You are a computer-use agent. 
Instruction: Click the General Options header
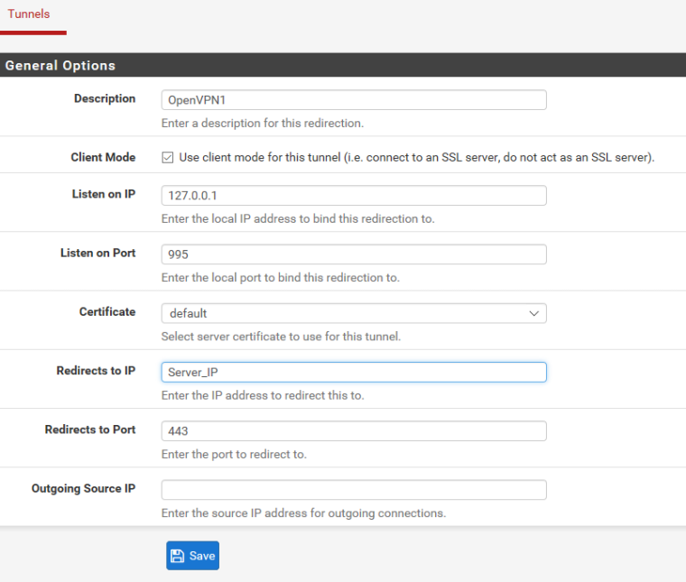(60, 65)
